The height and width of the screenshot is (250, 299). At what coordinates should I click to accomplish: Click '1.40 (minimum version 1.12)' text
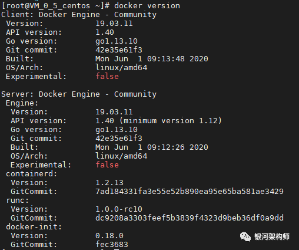pyautogui.click(x=158, y=121)
